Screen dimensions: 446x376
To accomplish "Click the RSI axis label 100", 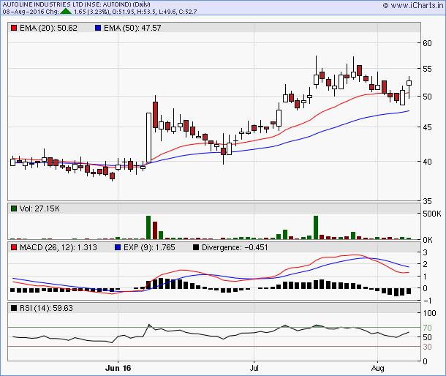I will [x=429, y=313].
